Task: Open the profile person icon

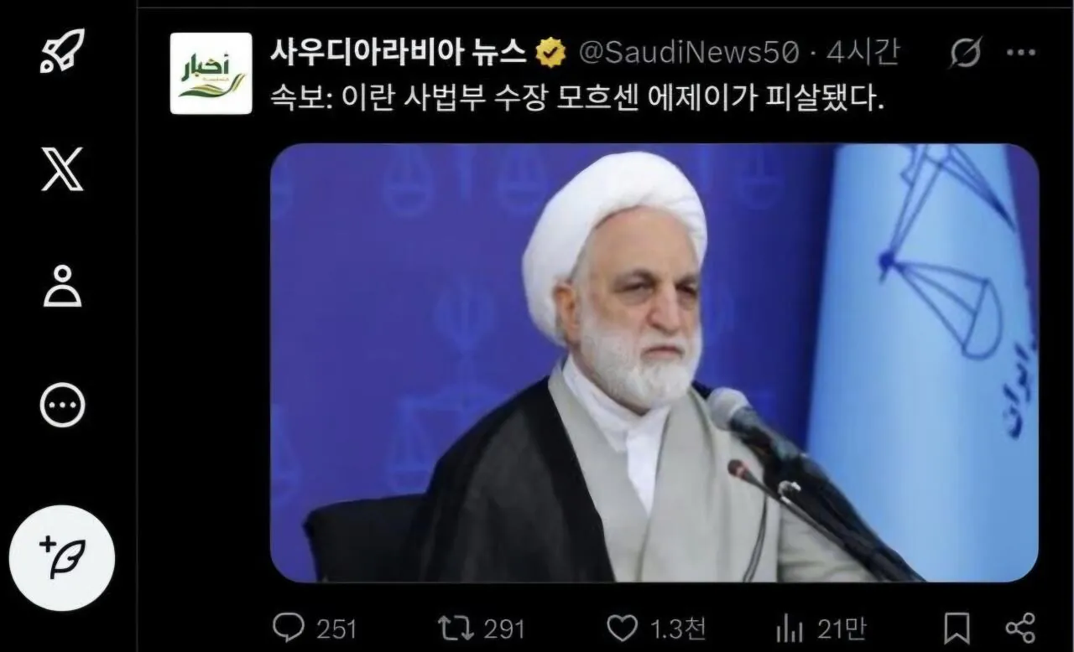Action: tap(62, 286)
